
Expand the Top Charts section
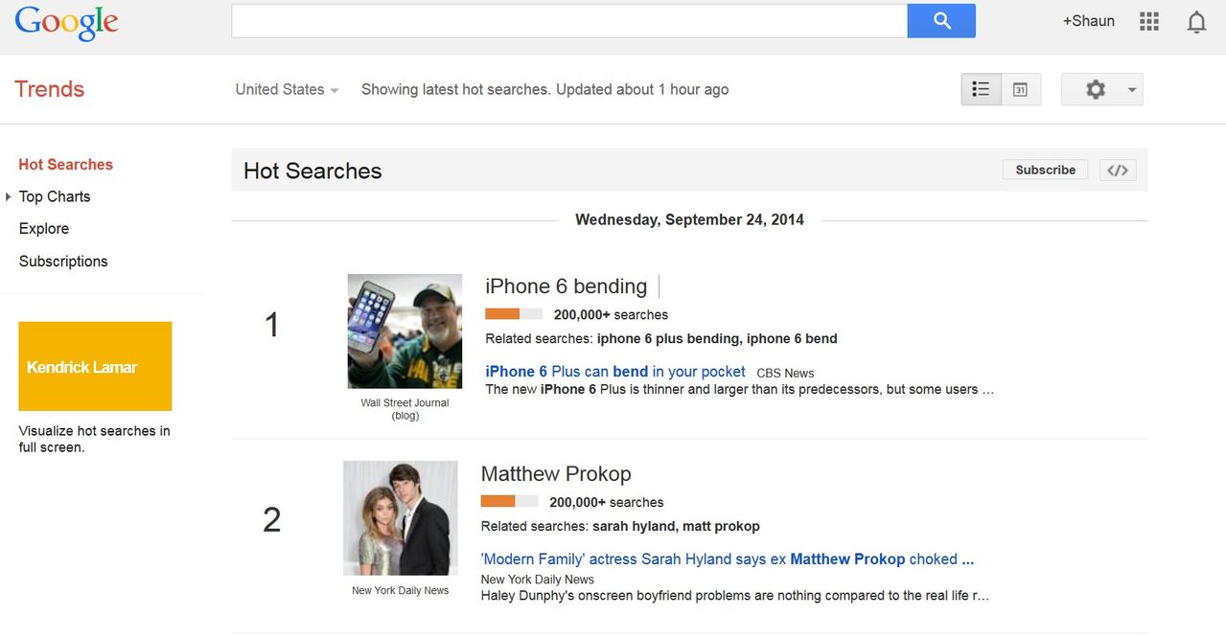point(9,196)
